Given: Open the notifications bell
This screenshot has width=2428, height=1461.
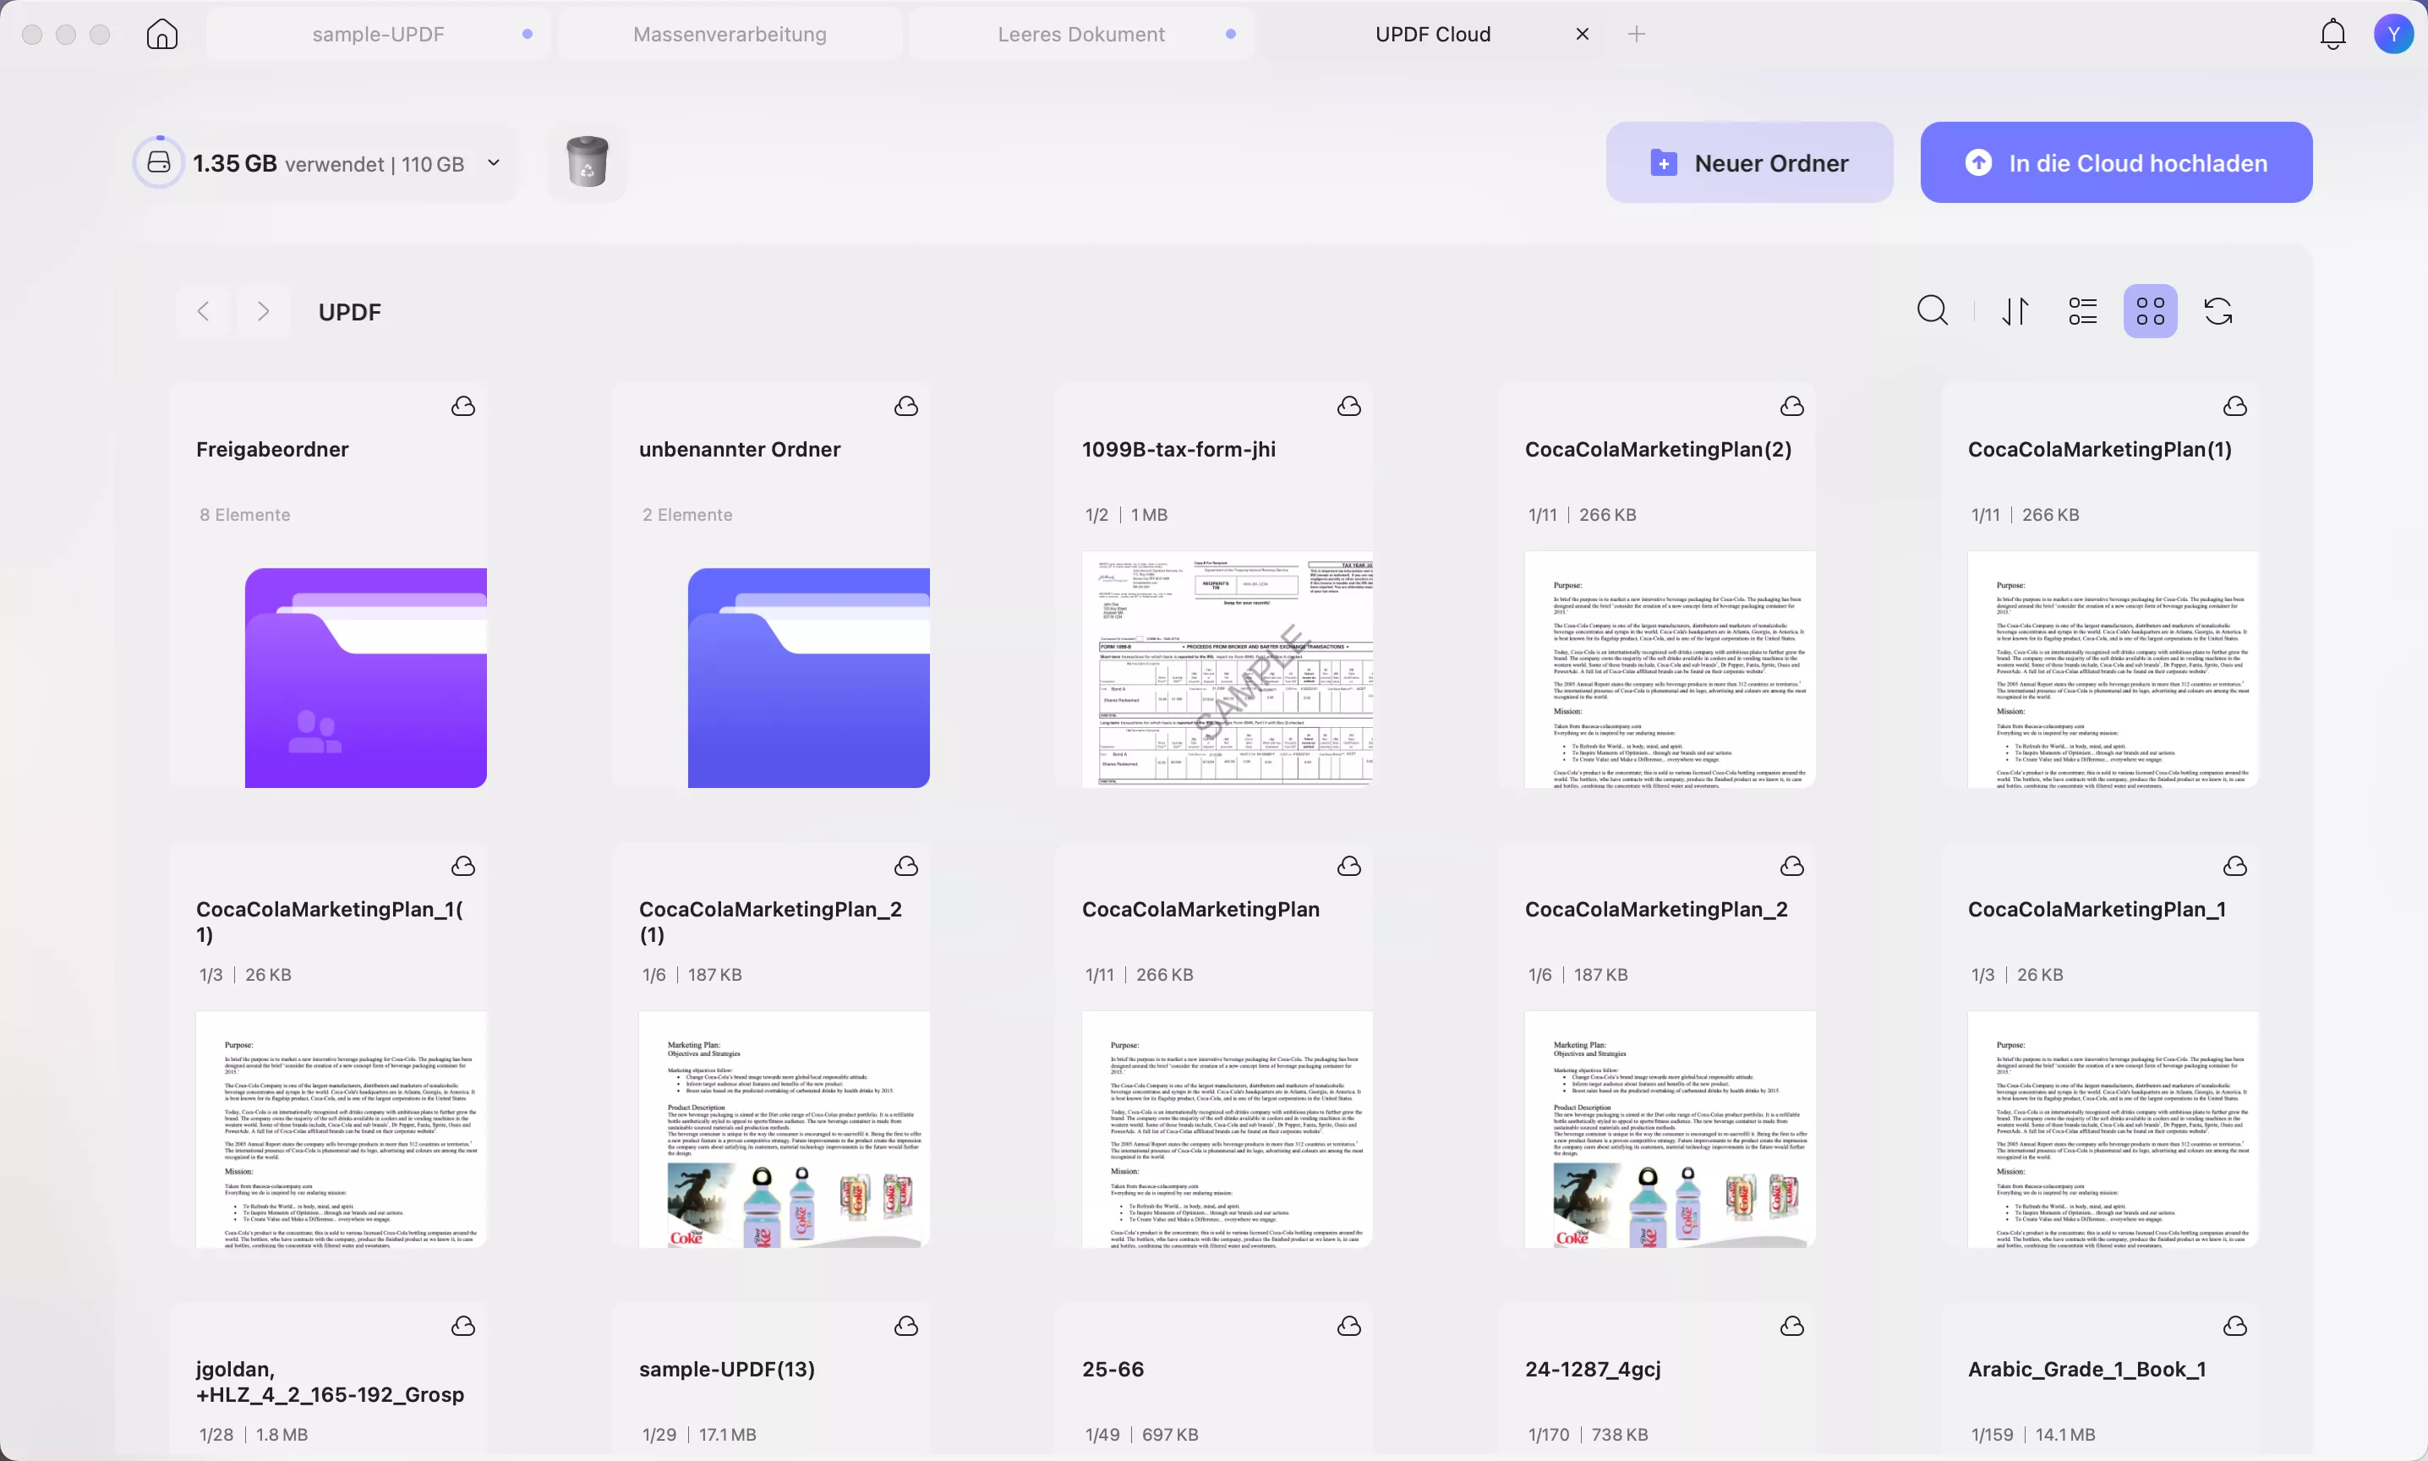Looking at the screenshot, I should pos(2332,35).
